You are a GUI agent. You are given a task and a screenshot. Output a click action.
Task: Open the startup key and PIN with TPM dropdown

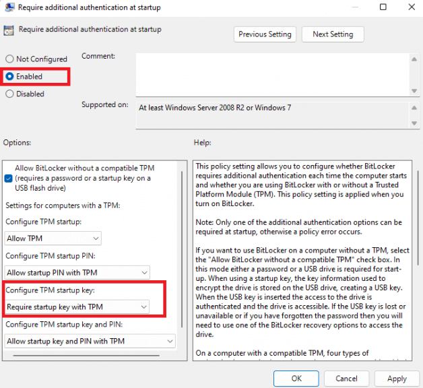click(90, 341)
